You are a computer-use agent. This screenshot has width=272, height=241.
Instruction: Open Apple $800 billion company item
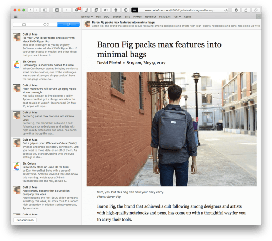pyautogui.click(x=46, y=198)
